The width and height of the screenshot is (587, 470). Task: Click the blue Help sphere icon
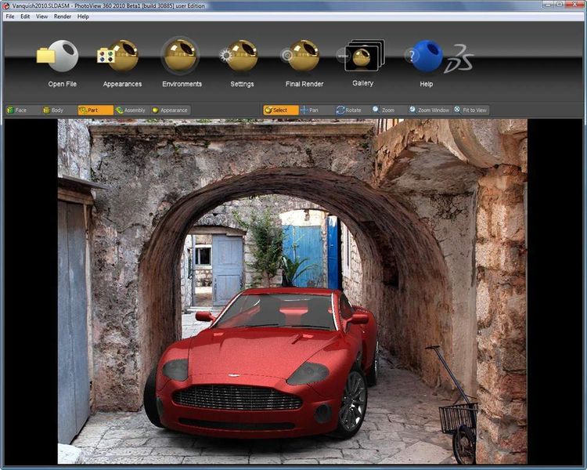[x=424, y=56]
